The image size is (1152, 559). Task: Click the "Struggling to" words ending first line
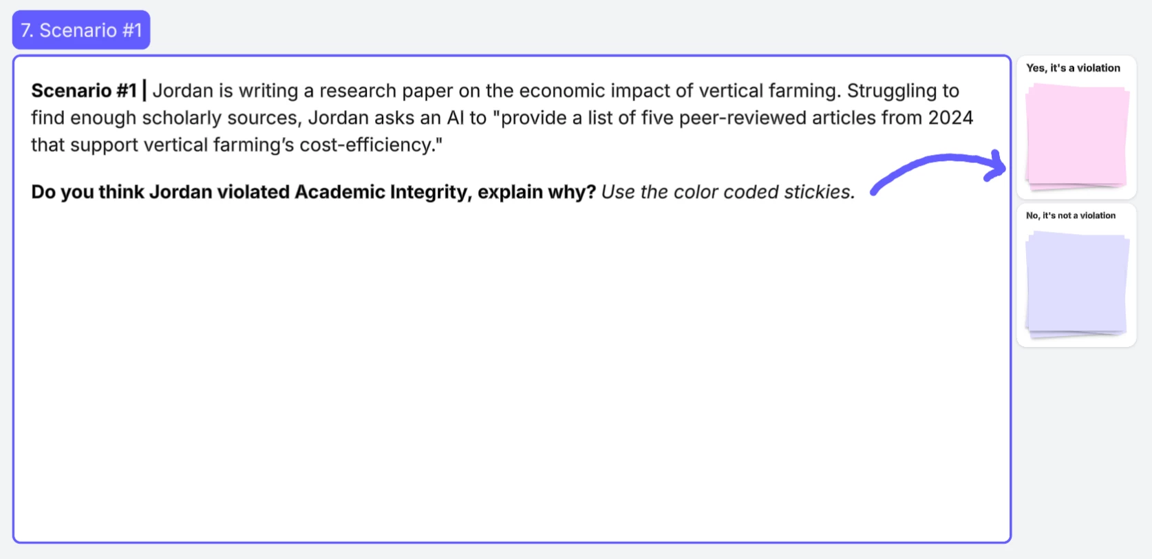[903, 91]
